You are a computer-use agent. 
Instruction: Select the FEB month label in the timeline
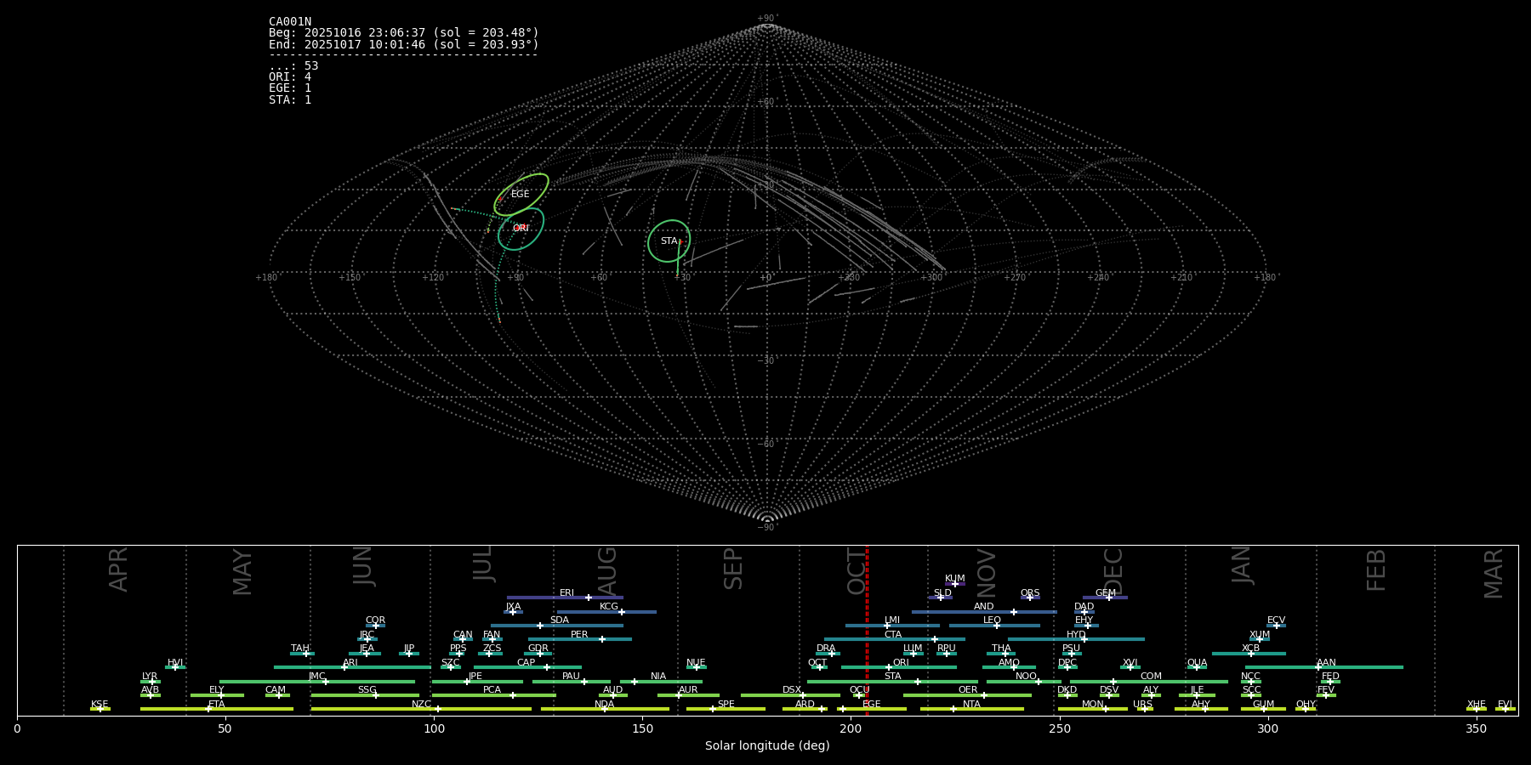[1376, 569]
